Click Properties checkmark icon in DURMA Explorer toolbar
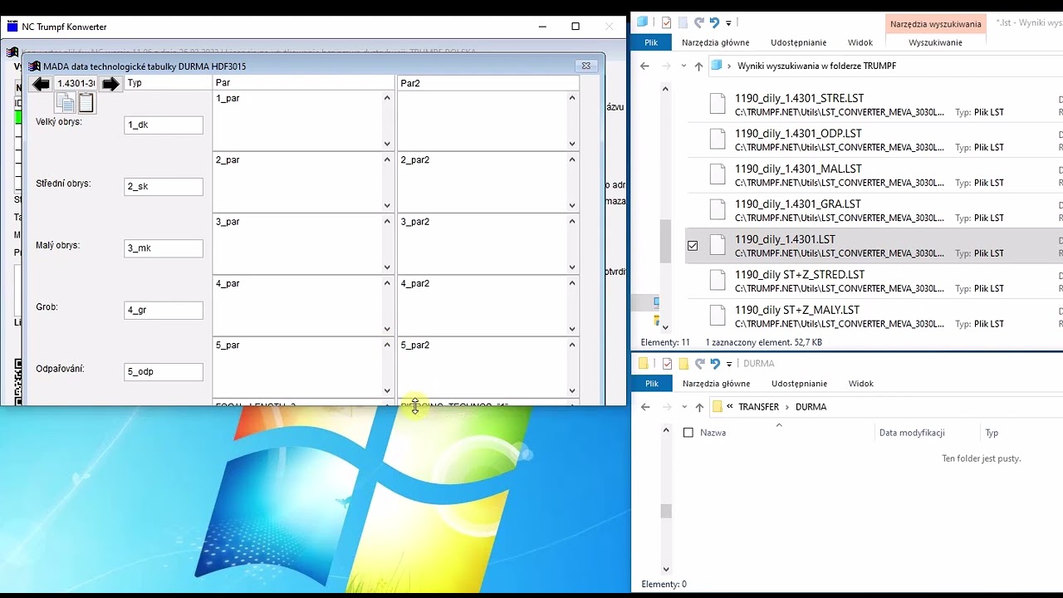 click(666, 364)
